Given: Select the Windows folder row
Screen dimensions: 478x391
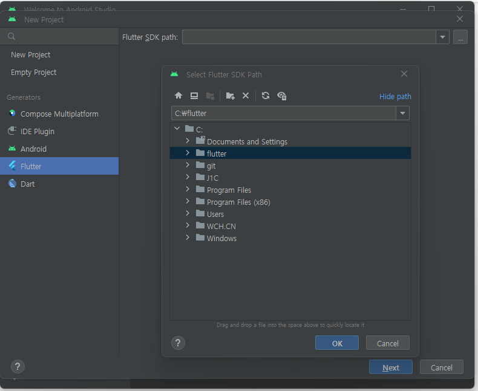Looking at the screenshot, I should [290, 238].
